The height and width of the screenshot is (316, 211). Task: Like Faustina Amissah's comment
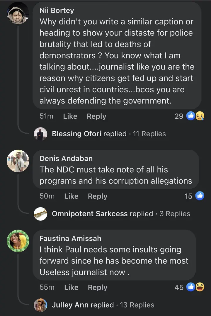(71, 287)
